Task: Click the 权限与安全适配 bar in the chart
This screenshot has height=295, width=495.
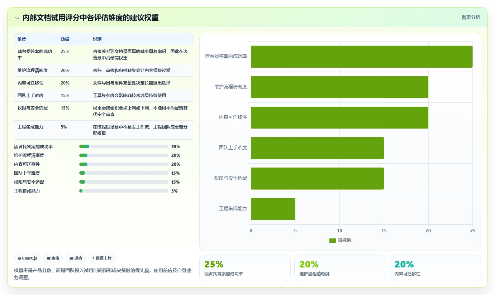Action: 317,179
